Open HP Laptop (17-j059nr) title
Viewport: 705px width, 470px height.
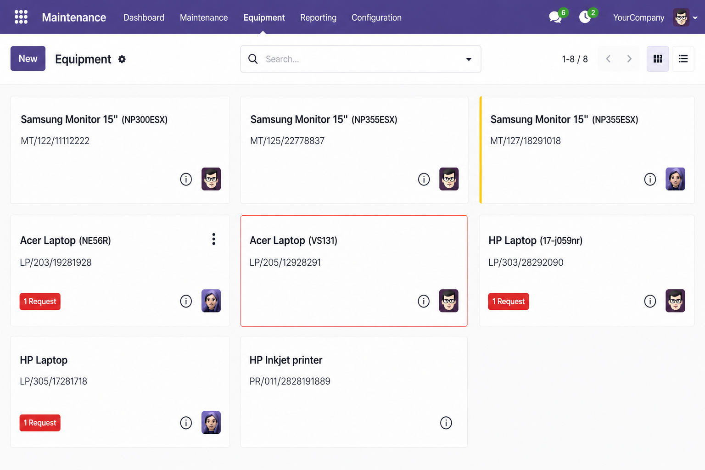(536, 241)
